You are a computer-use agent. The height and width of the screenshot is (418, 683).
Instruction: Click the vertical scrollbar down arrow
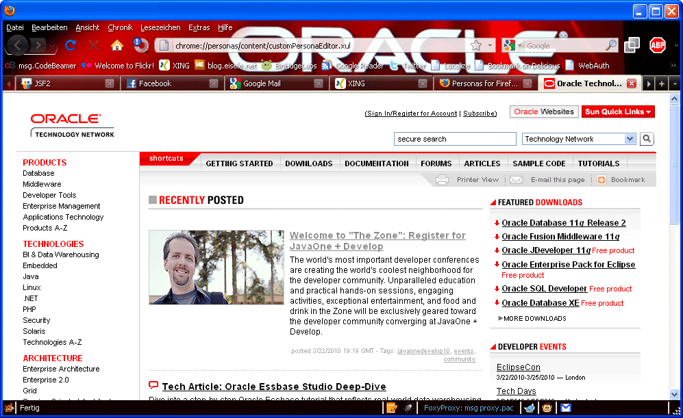pyautogui.click(x=674, y=395)
